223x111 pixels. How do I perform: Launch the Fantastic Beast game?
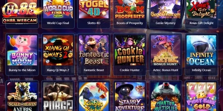pyautogui.click(x=94, y=50)
